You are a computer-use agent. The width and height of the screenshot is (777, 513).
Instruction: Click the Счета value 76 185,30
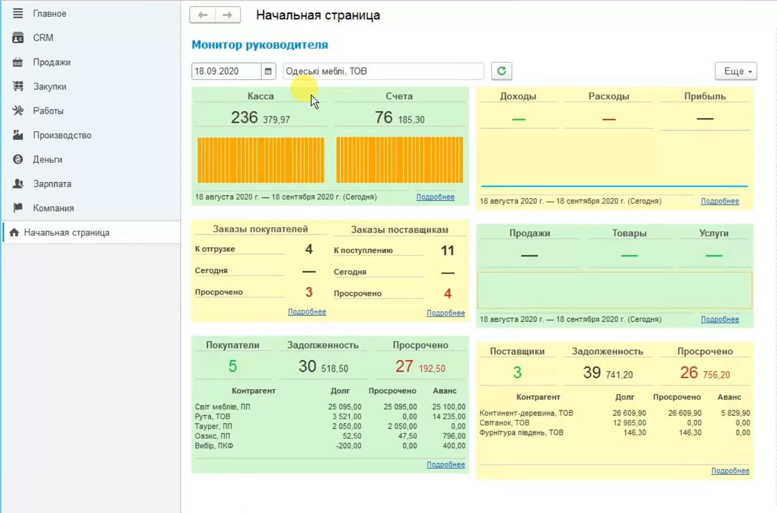point(400,117)
